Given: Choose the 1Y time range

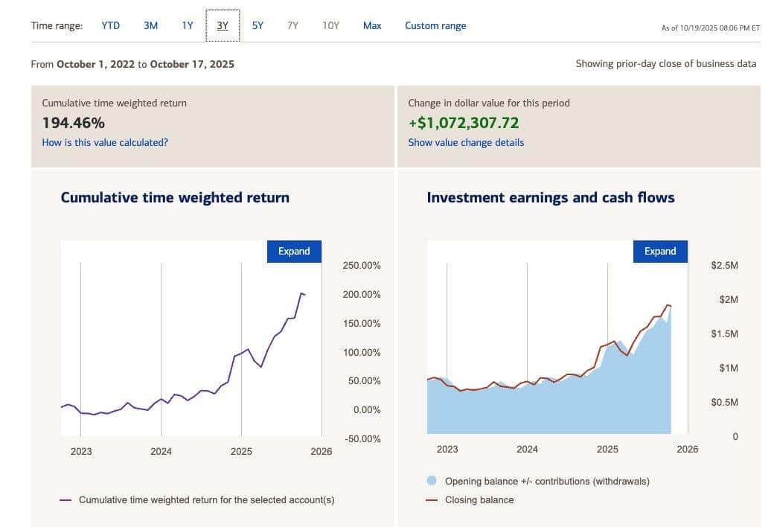Looking at the screenshot, I should pos(188,25).
